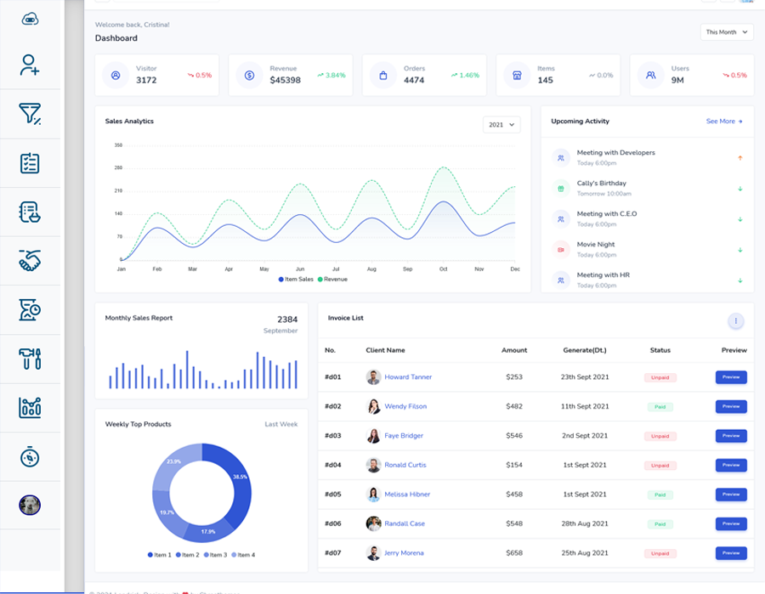Image resolution: width=765 pixels, height=594 pixels.
Task: Click the handshake deals icon
Action: [x=30, y=261]
